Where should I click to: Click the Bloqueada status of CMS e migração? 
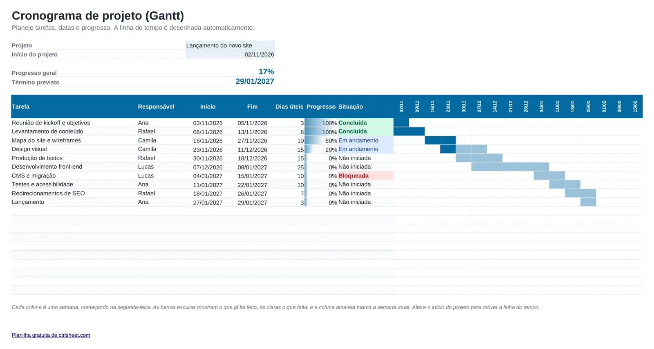[x=365, y=176]
